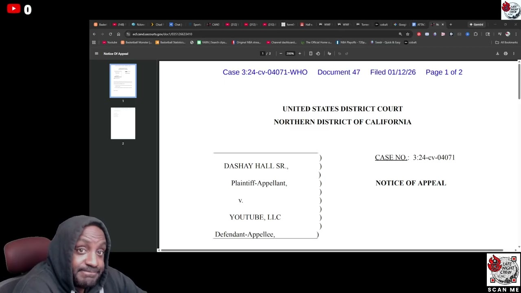
Task: Close the active Notice of Appeal tab
Action: tap(442, 24)
